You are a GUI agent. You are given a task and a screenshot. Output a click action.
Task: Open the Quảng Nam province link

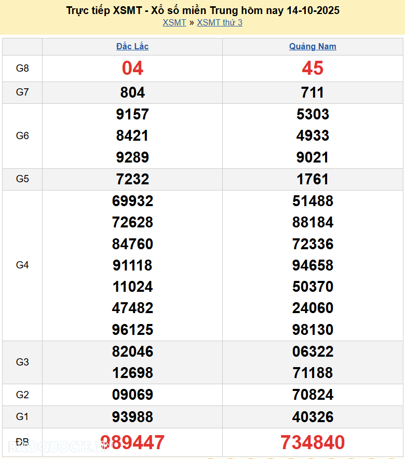[313, 46]
